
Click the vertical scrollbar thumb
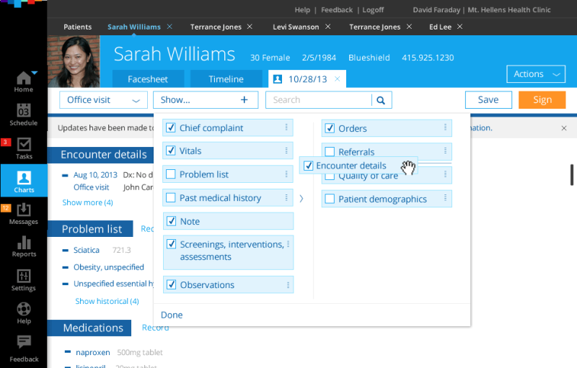pos(572,175)
